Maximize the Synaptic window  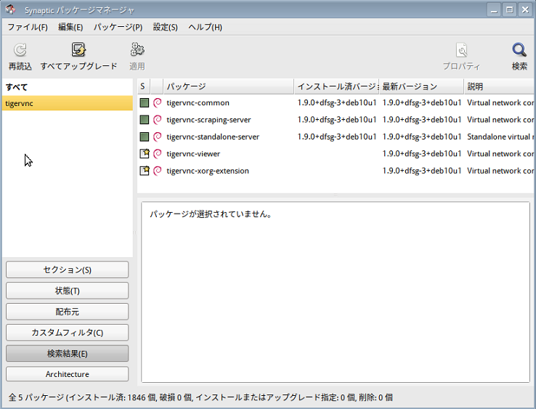point(509,9)
